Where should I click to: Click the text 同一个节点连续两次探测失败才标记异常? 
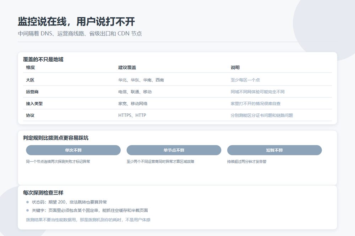pos(58,162)
